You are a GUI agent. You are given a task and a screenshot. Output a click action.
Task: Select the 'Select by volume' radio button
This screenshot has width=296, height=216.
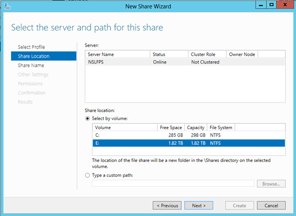click(87, 119)
